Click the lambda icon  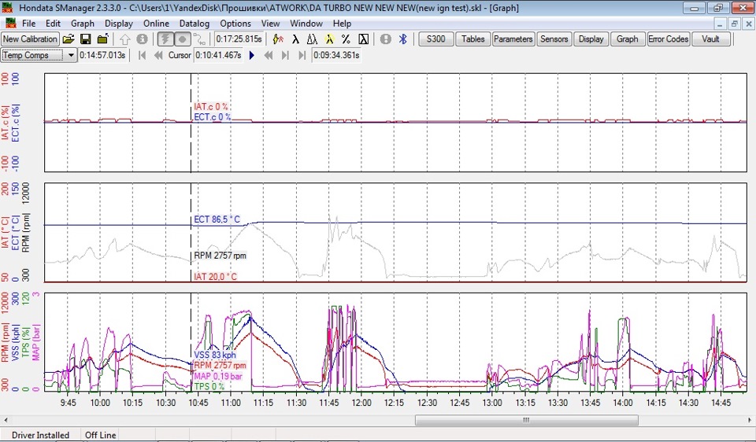tap(295, 39)
